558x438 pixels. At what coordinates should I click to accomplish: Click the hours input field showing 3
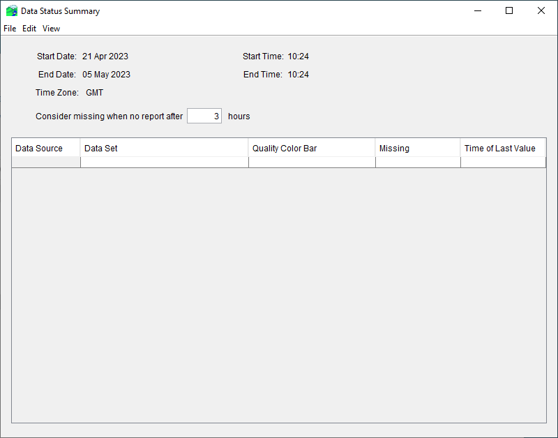[204, 116]
